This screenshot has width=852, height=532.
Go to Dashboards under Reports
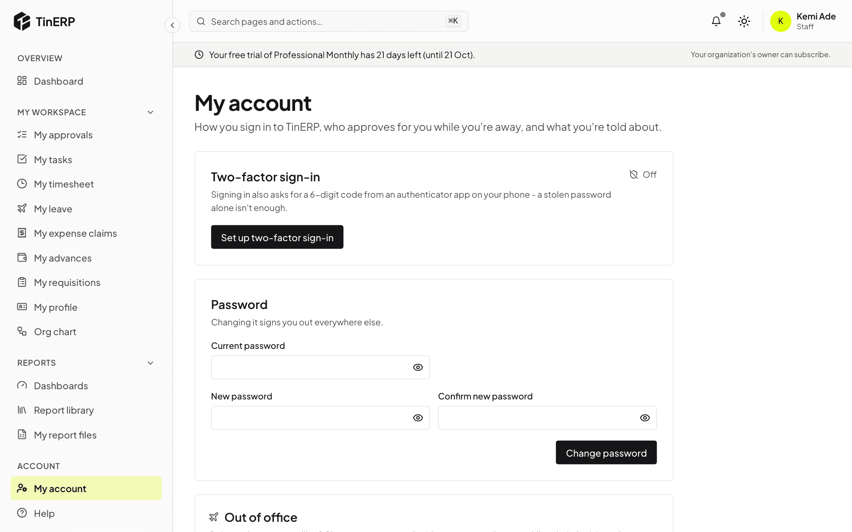pyautogui.click(x=86, y=385)
